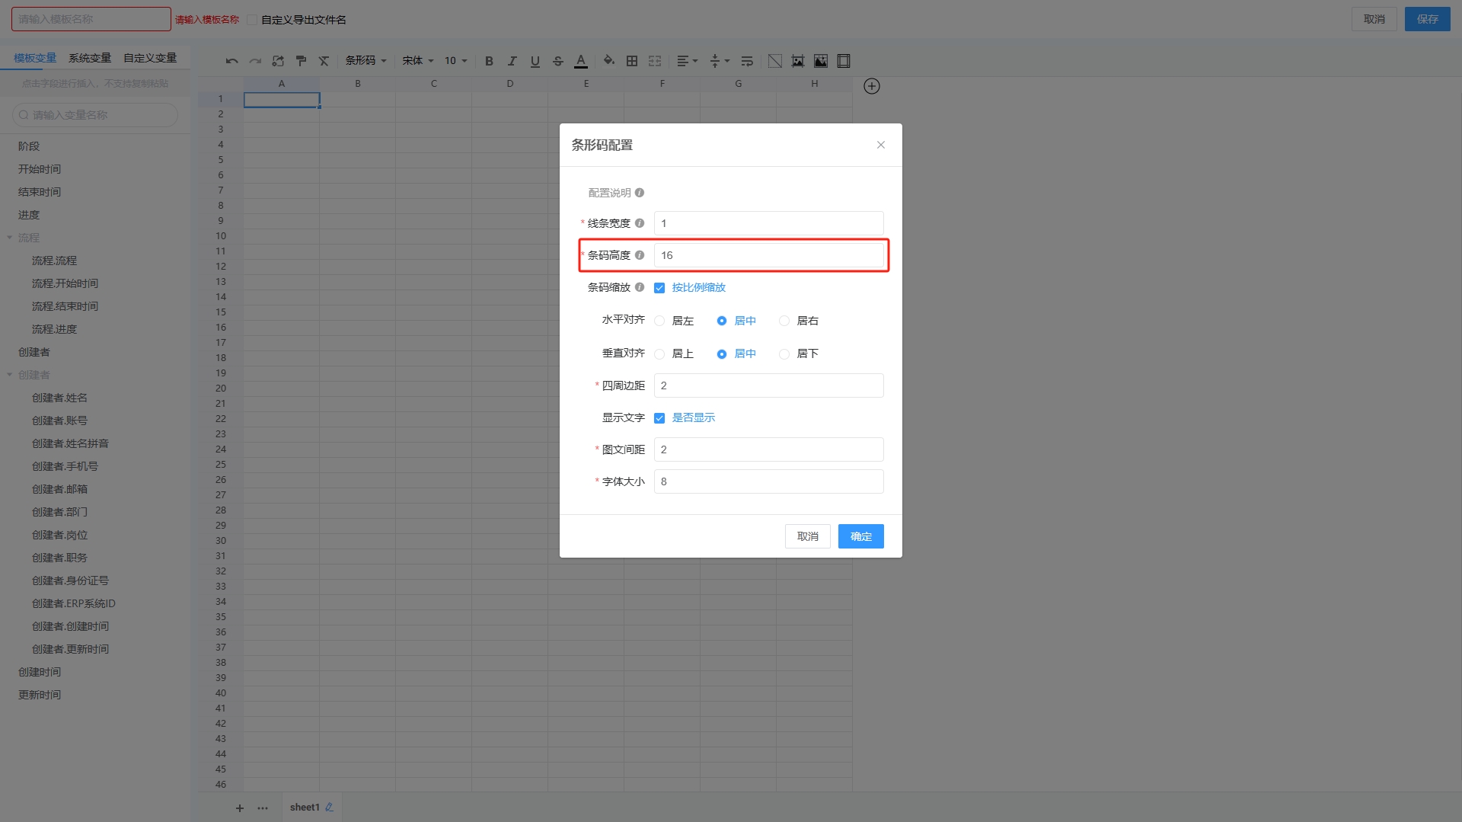Screen dimensions: 1462x822
Task: Click the 四周边距 input field
Action: click(769, 385)
